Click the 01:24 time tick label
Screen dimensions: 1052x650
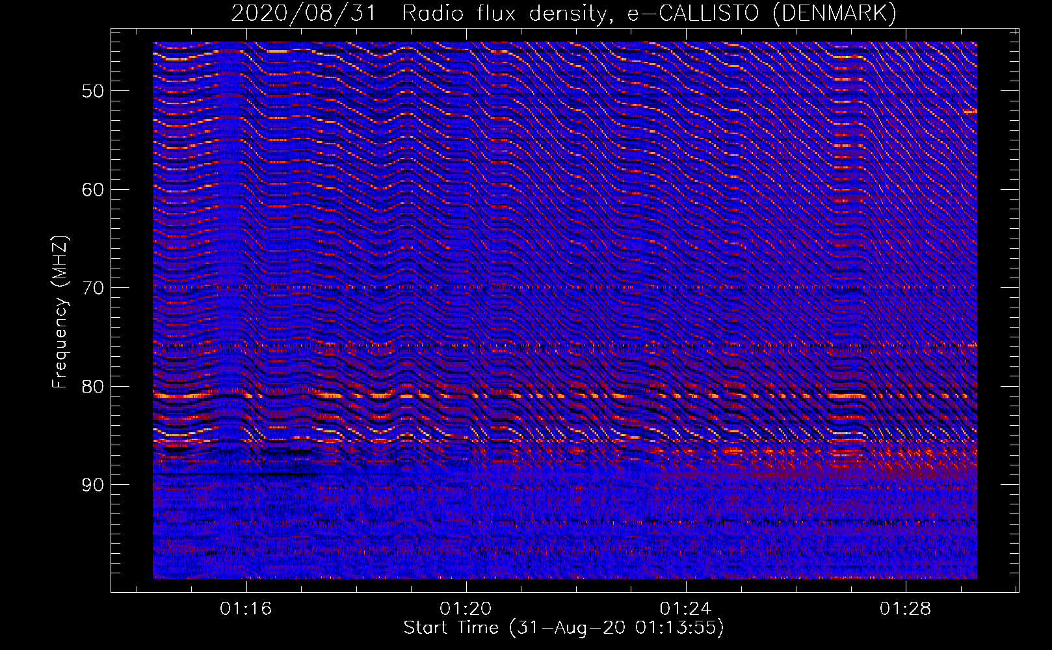[x=685, y=609]
